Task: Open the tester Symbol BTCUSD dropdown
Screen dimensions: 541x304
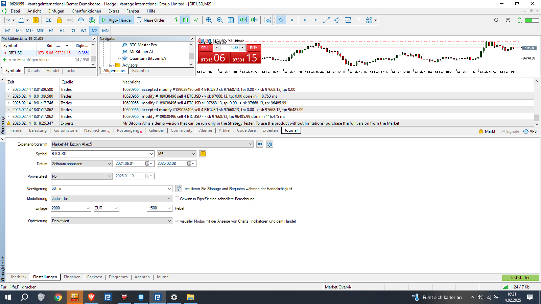Action: click(x=151, y=154)
